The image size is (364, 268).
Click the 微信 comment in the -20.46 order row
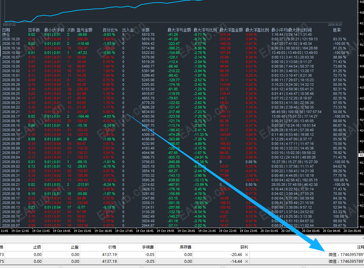point(346,255)
